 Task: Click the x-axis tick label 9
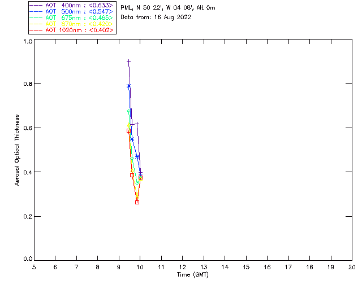pyautogui.click(x=119, y=267)
